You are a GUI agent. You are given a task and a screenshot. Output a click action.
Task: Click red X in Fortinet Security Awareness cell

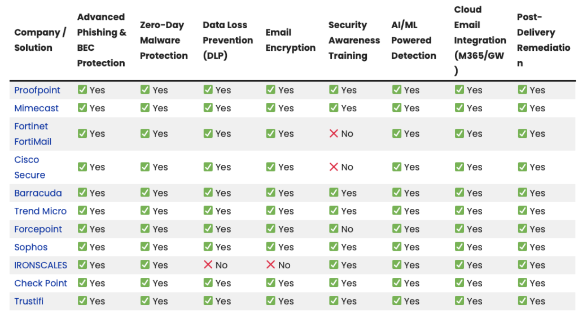click(334, 134)
